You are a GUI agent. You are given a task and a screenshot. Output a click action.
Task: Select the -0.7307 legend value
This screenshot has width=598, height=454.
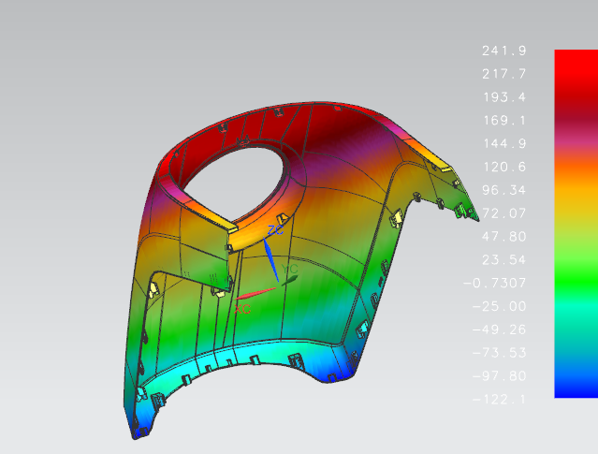[495, 283]
